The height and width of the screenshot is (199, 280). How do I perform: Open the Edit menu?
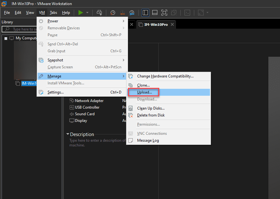tap(18, 13)
